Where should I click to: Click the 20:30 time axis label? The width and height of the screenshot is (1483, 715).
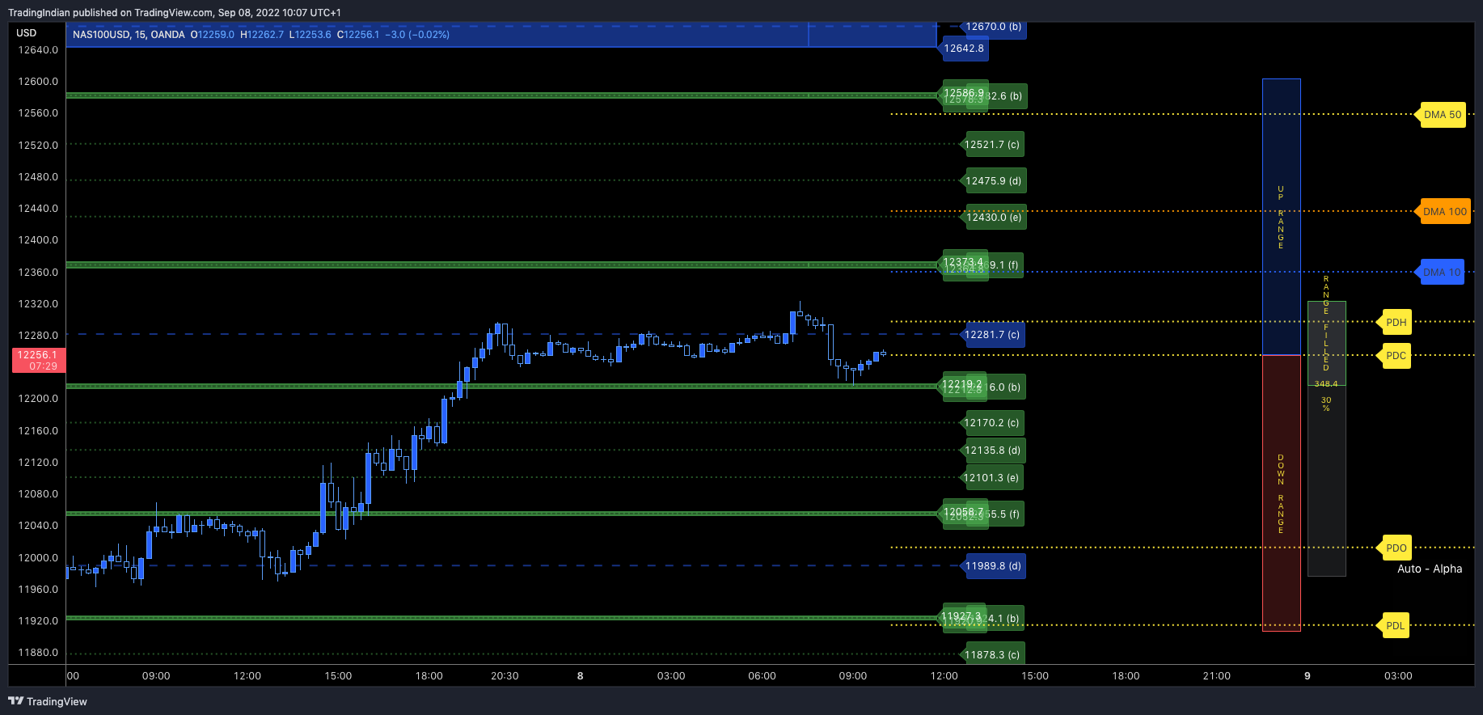pos(505,676)
